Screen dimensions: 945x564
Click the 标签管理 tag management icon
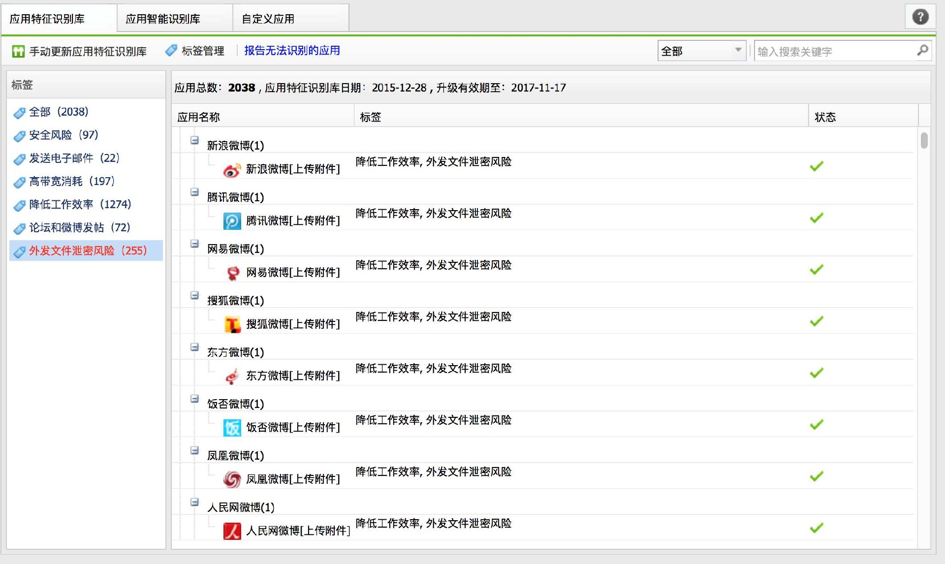171,50
